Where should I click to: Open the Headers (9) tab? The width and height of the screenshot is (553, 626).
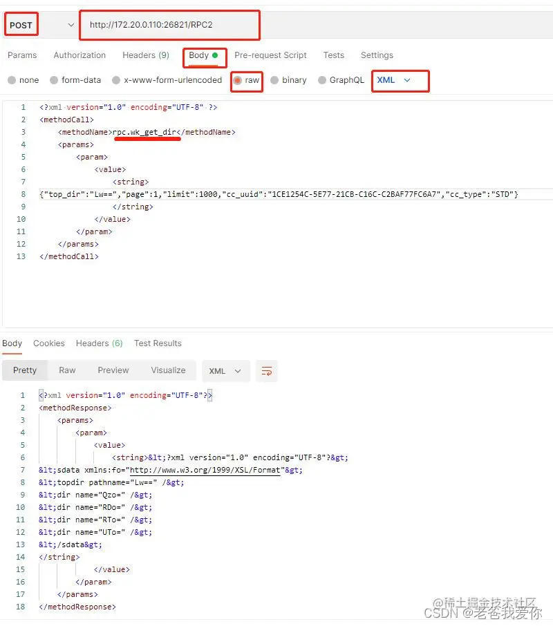click(x=146, y=55)
